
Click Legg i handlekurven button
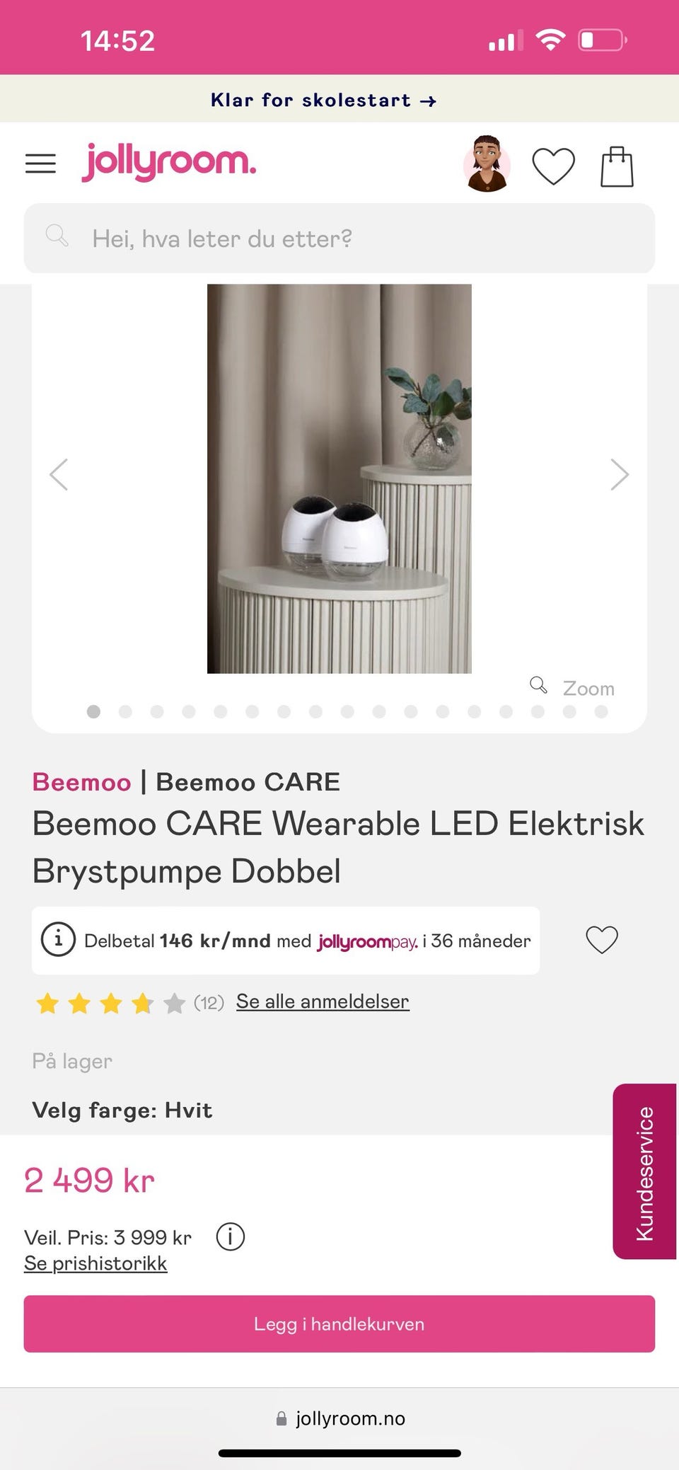[x=339, y=1323]
